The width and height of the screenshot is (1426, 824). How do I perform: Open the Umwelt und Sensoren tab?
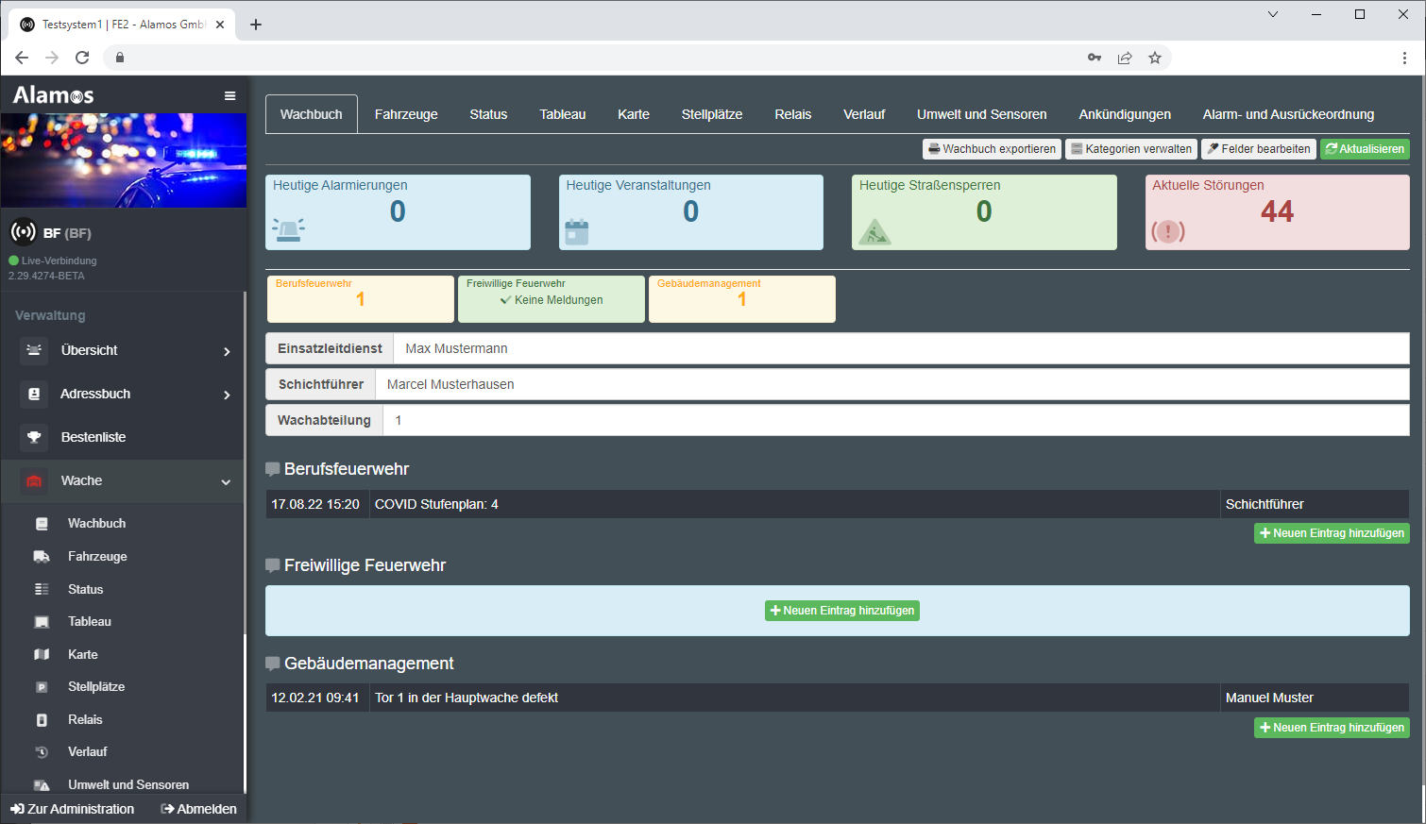coord(981,114)
